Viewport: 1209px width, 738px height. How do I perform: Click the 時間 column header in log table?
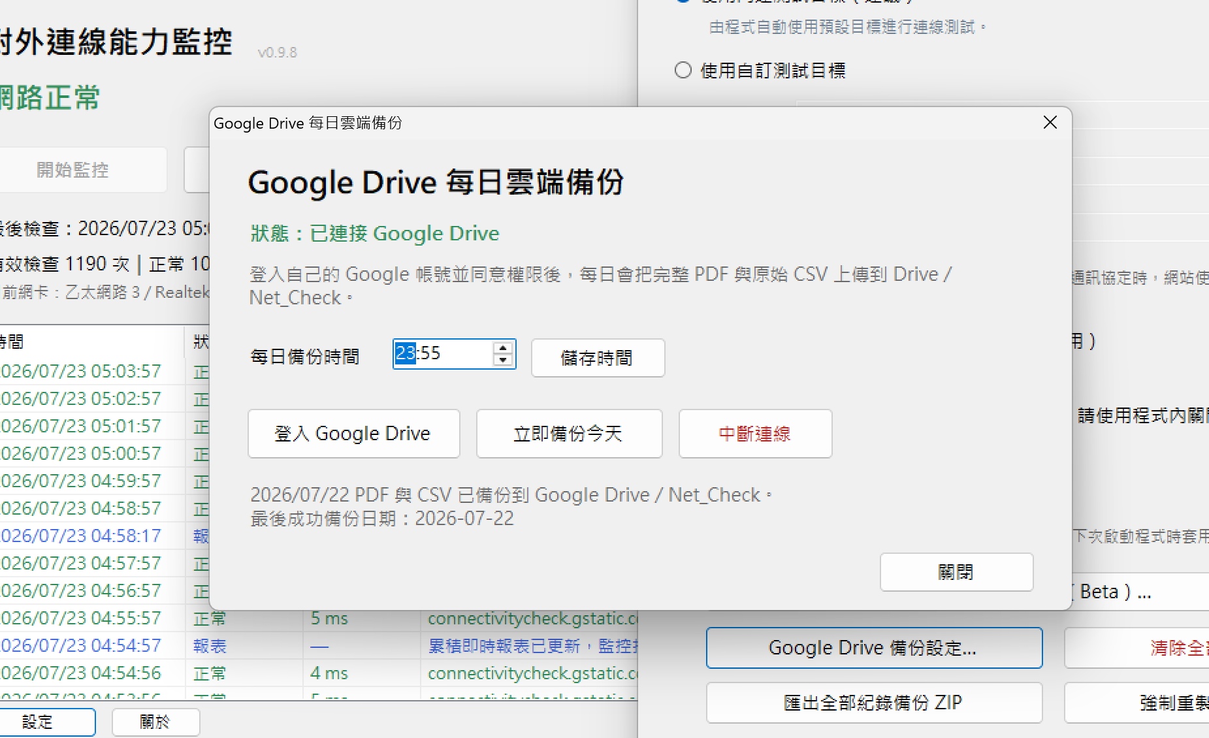pos(91,342)
